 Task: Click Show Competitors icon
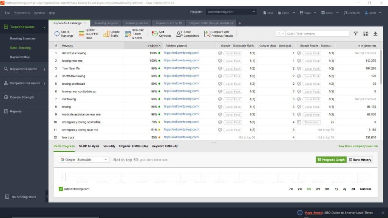[x=179, y=34]
